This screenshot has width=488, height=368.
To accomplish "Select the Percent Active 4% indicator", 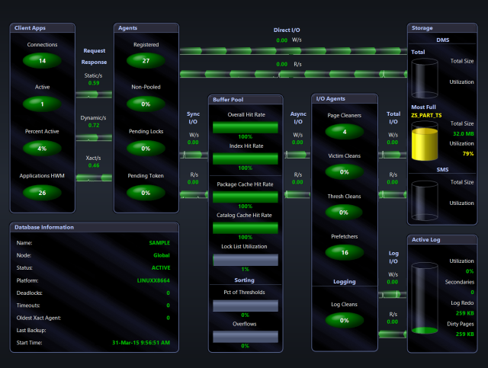I will tap(42, 149).
